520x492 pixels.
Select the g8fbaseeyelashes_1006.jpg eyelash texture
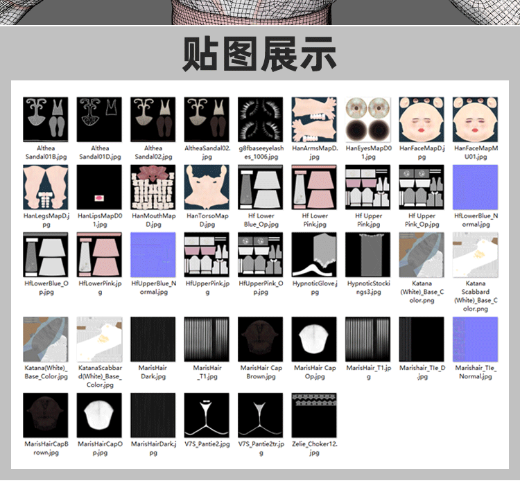point(260,119)
